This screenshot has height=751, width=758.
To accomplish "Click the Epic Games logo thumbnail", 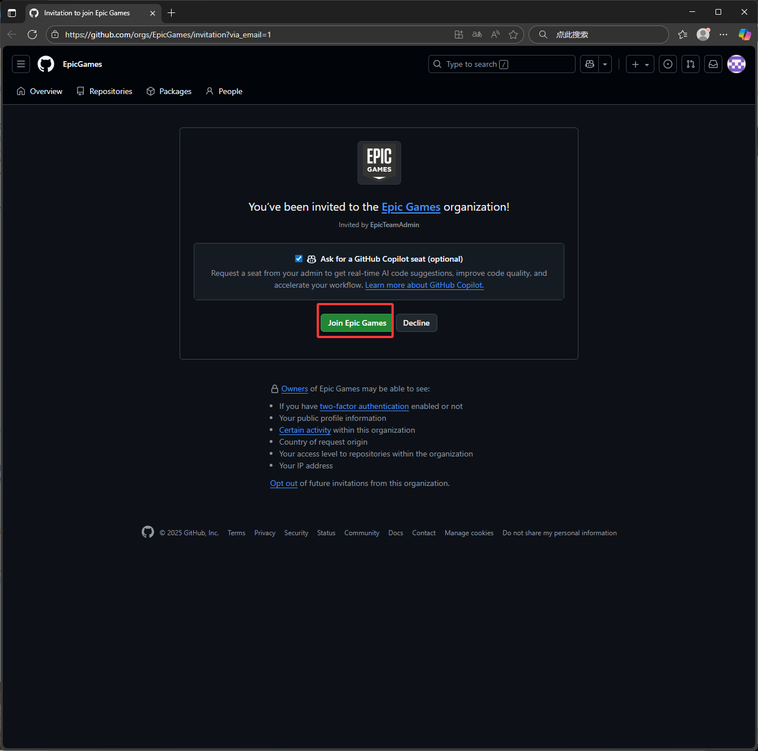I will 379,163.
